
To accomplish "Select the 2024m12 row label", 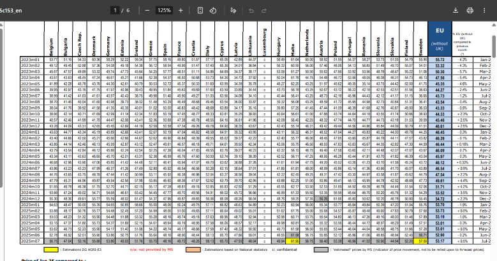I will pyautogui.click(x=32, y=199).
